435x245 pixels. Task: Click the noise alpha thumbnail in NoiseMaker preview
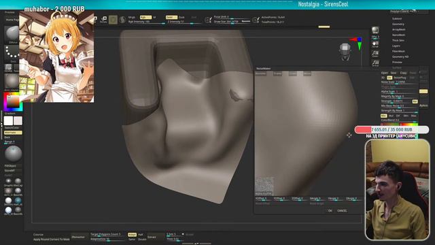coord(264,186)
